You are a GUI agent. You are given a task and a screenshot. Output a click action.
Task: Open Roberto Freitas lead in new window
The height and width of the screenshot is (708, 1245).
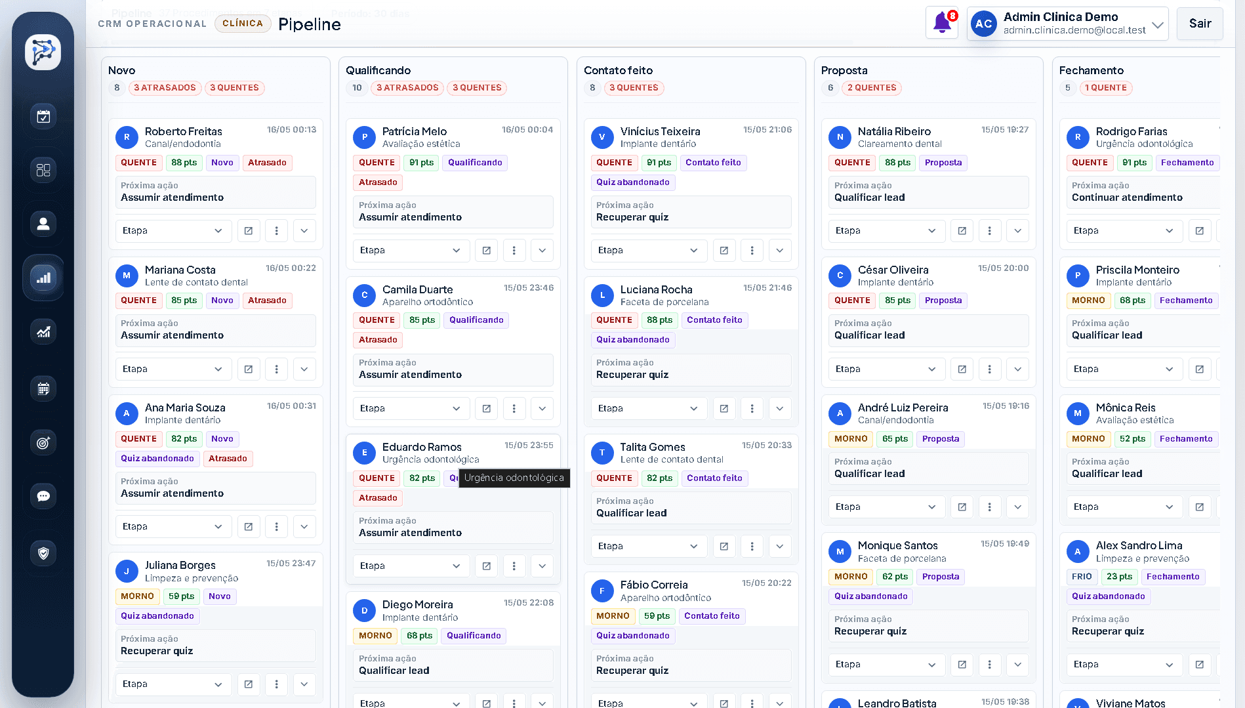tap(249, 231)
